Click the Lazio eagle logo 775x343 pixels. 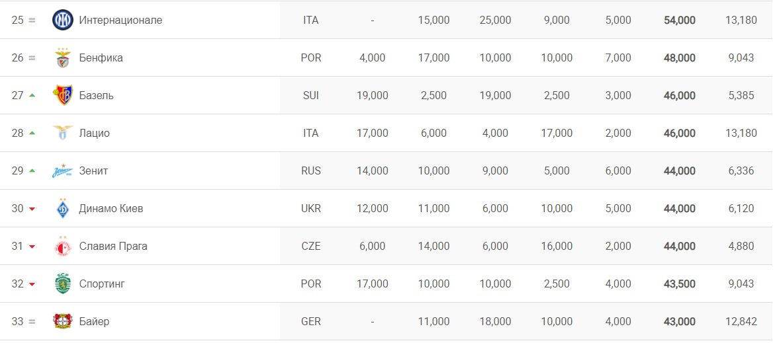[63, 133]
